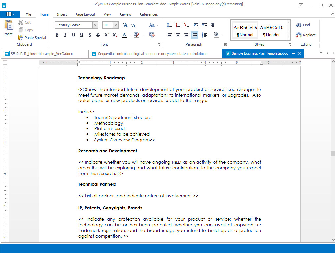The width and height of the screenshot is (335, 253).
Task: Toggle double strikethrough formatting
Action: click(x=98, y=35)
